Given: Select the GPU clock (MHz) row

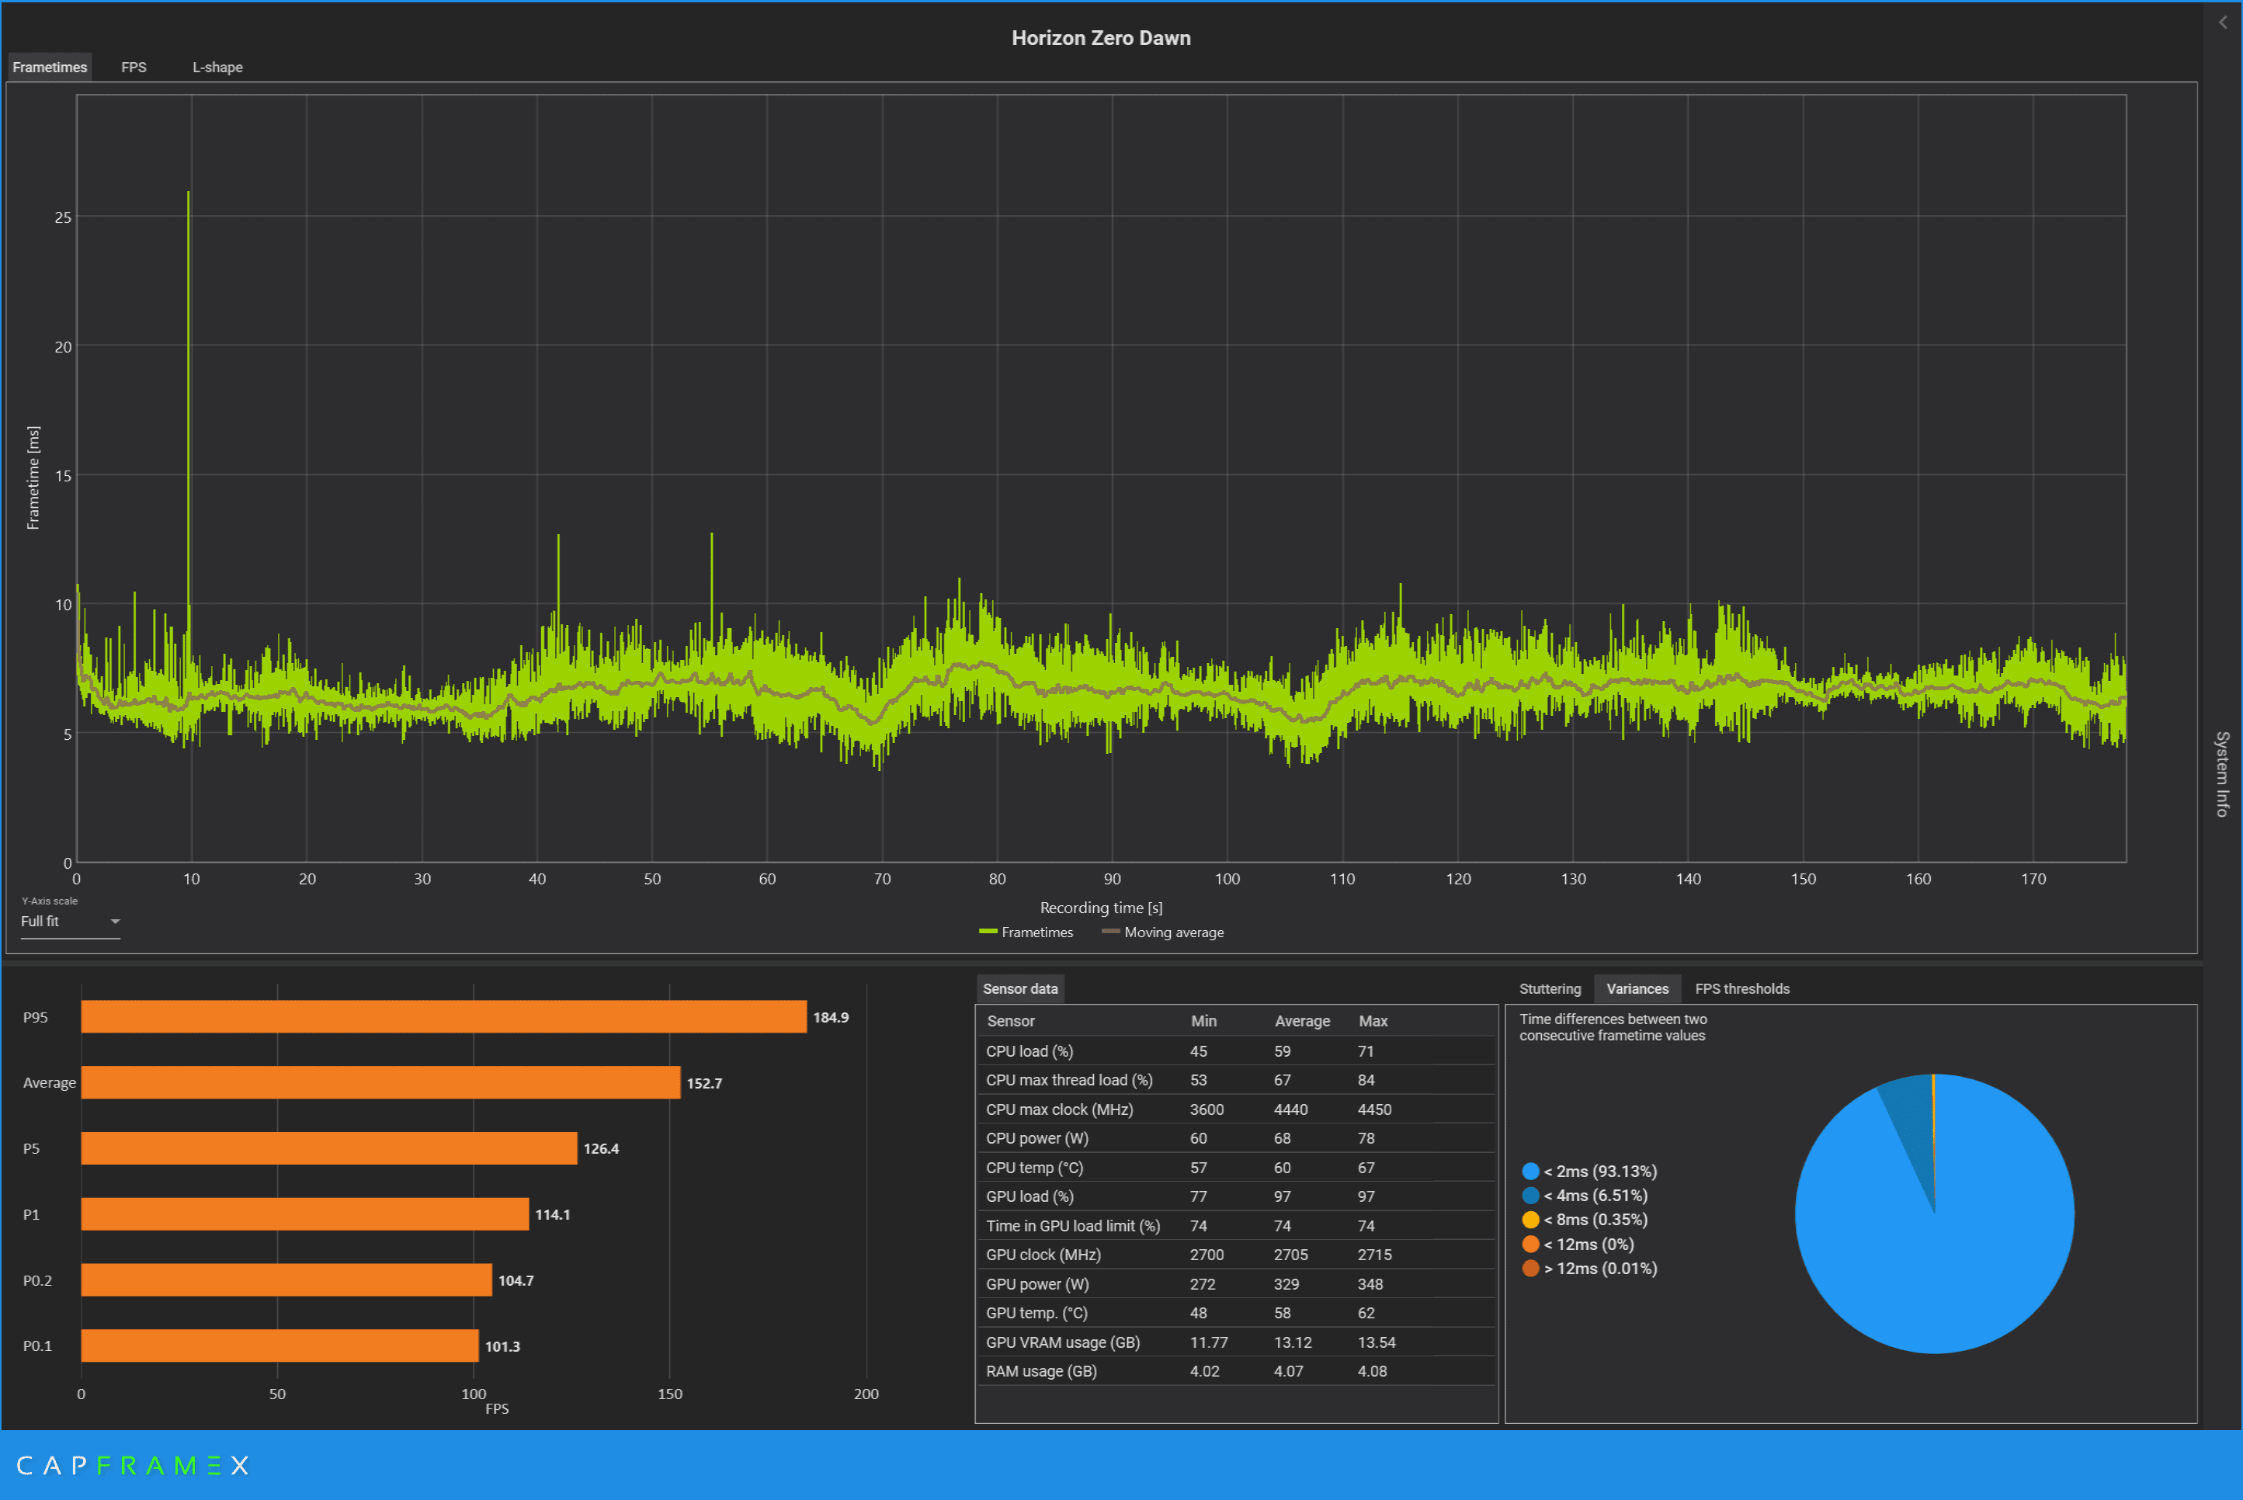Looking at the screenshot, I should pos(1236,1254).
